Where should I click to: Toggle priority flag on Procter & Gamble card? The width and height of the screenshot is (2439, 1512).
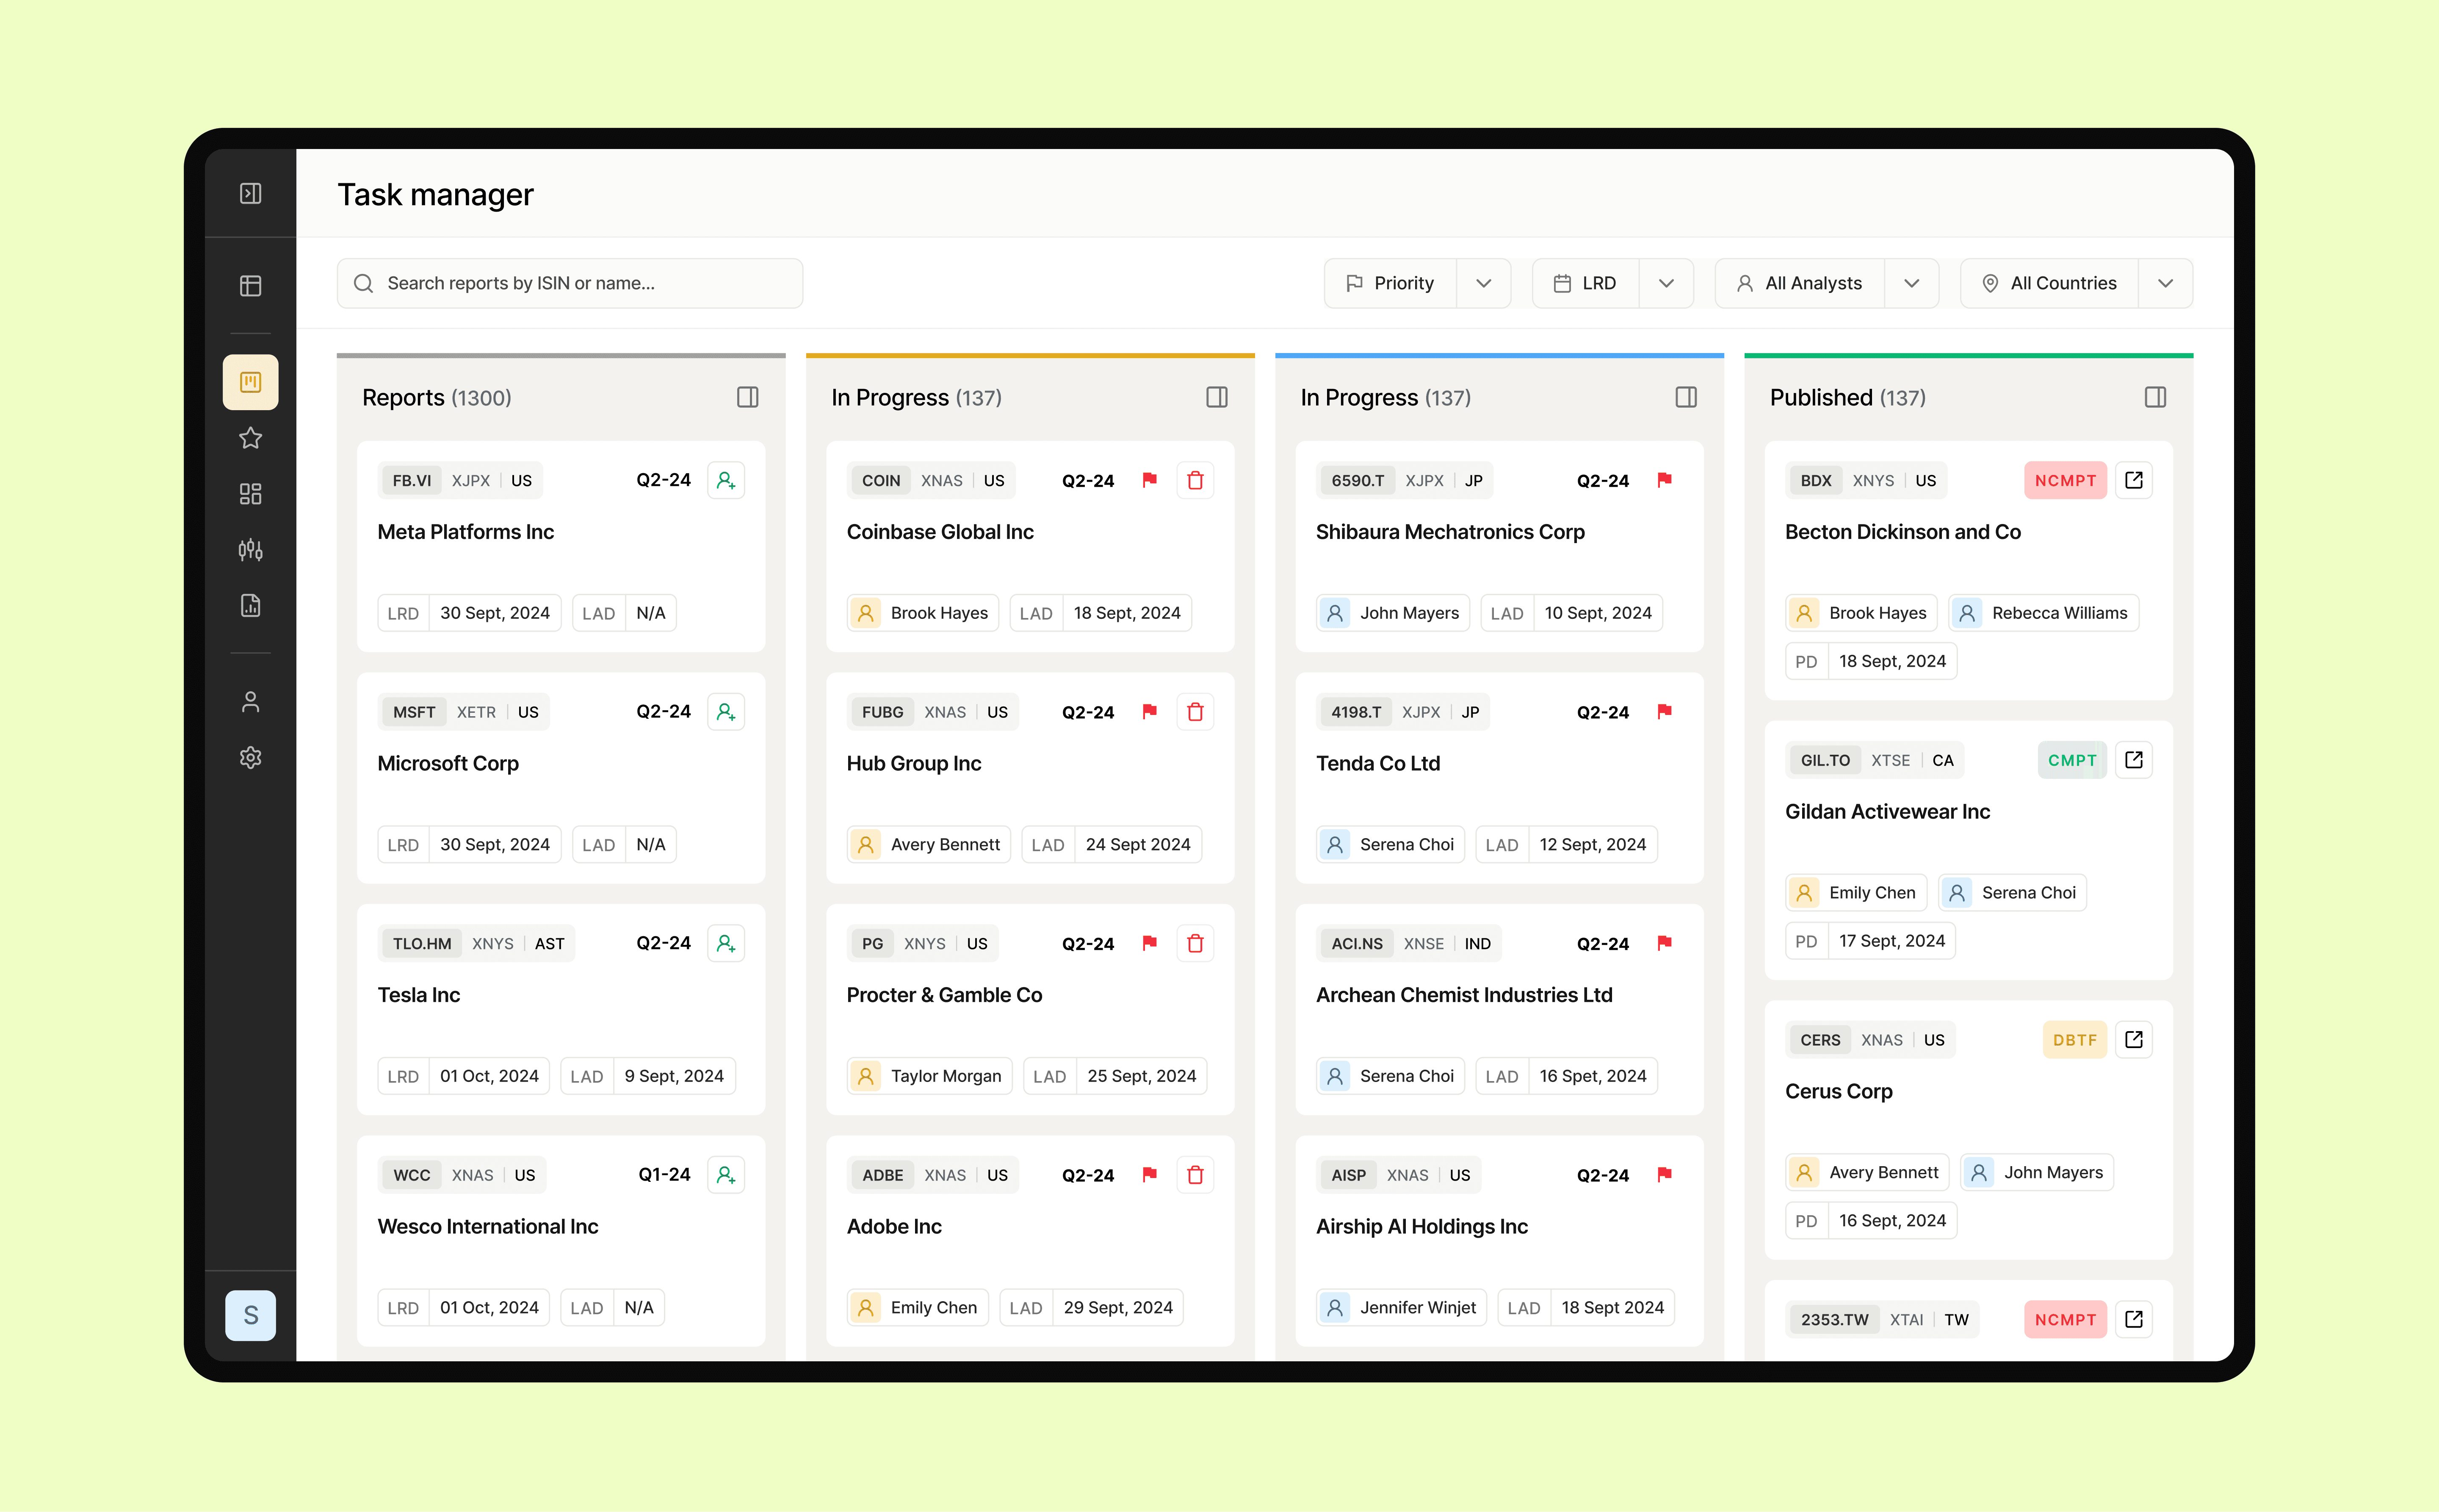click(1150, 943)
